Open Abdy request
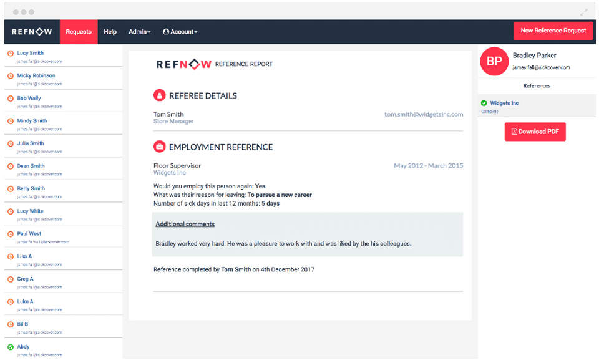The height and width of the screenshot is (363, 599). [64, 349]
